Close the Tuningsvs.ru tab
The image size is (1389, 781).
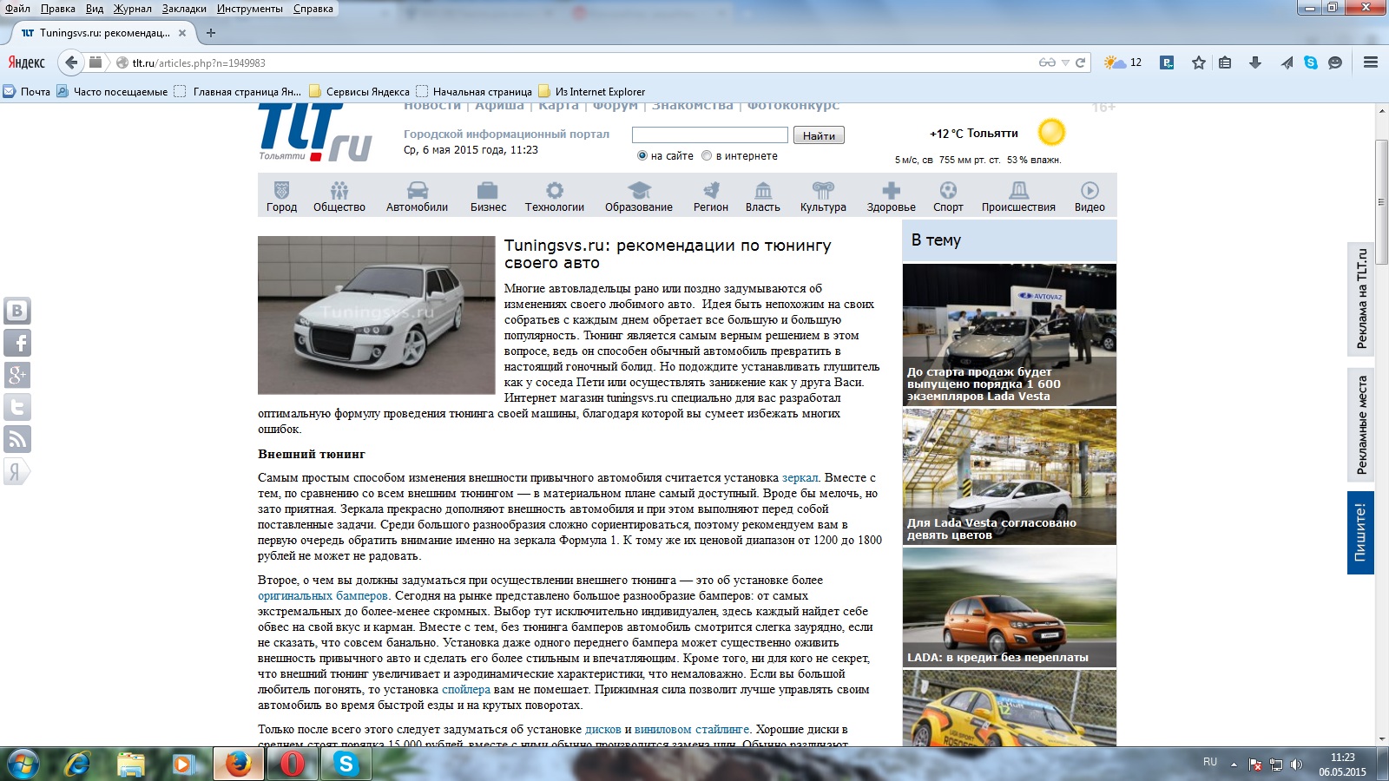(x=182, y=33)
